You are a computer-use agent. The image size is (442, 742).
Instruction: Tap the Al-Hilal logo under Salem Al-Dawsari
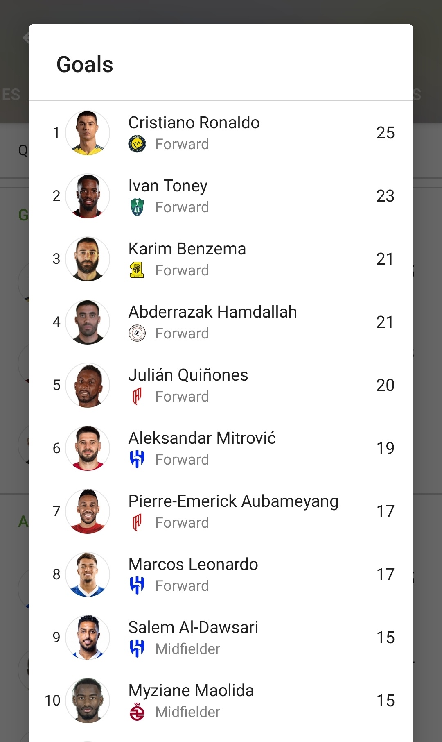137,649
